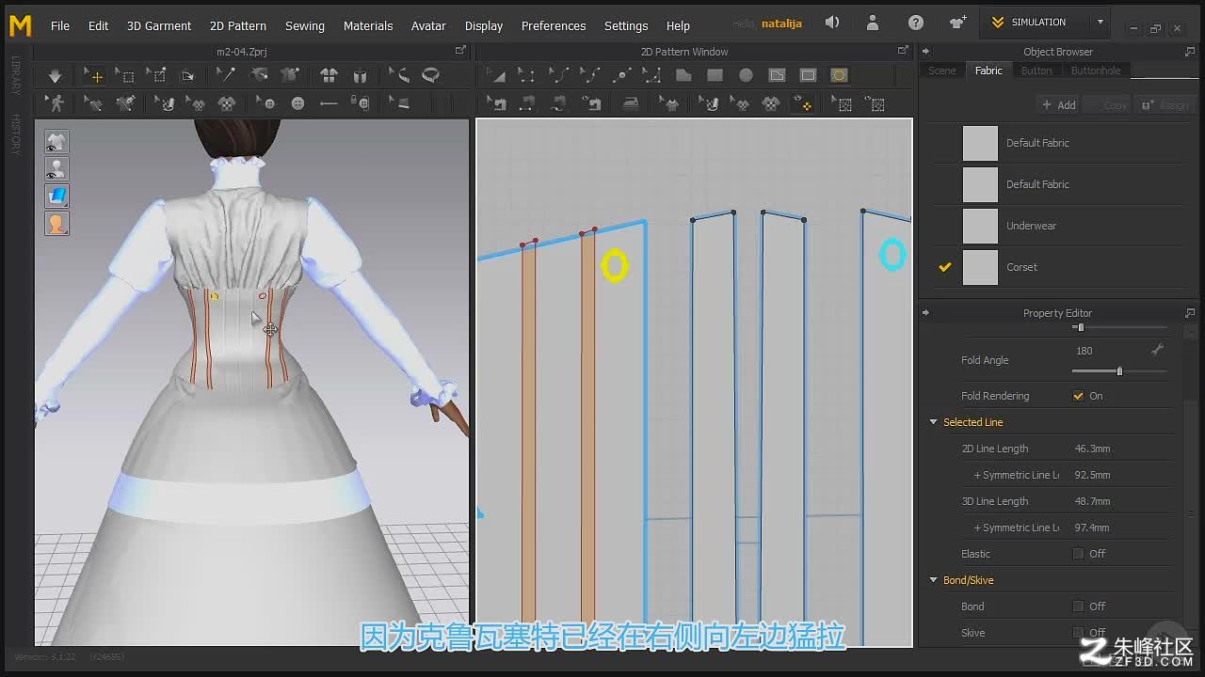This screenshot has height=677, width=1205.
Task: Select the highlighted Internal Circle tool
Action: coord(839,75)
